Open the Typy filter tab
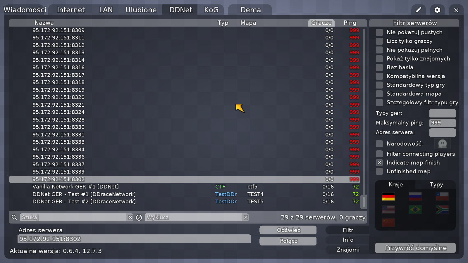 point(436,185)
